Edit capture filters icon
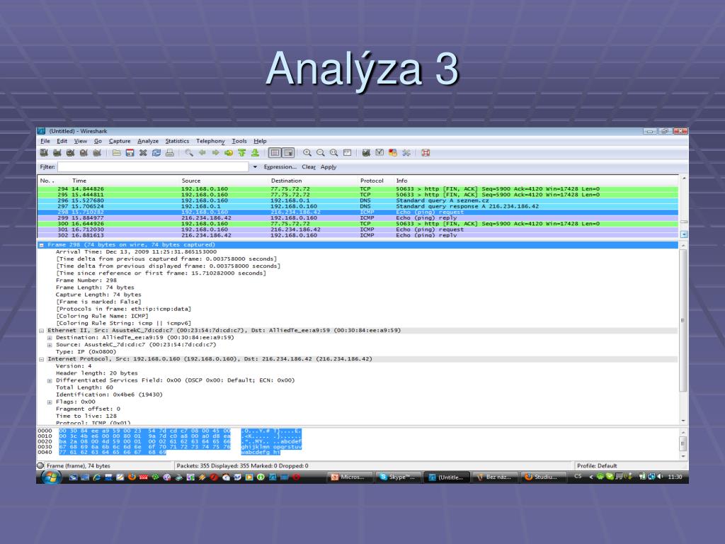 click(366, 153)
